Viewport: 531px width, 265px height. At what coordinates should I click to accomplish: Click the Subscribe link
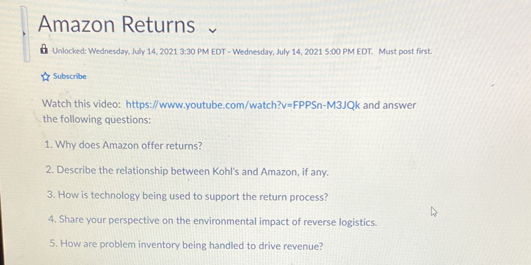coord(69,76)
